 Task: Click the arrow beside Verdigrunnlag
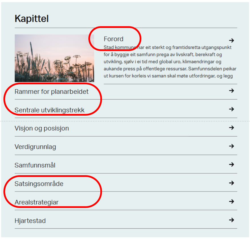(x=231, y=146)
